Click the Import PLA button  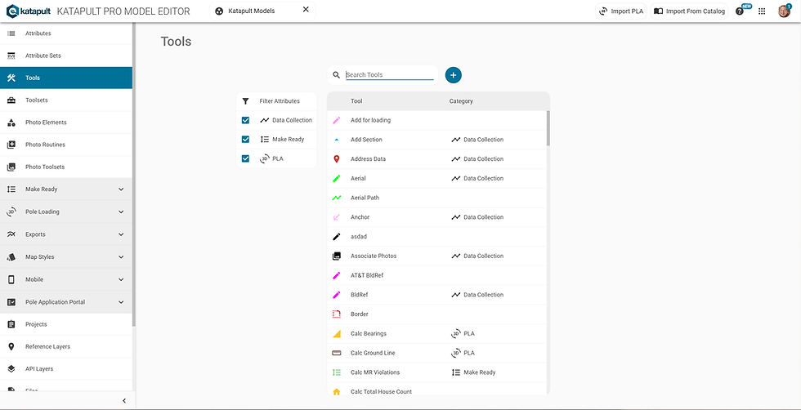tap(621, 11)
